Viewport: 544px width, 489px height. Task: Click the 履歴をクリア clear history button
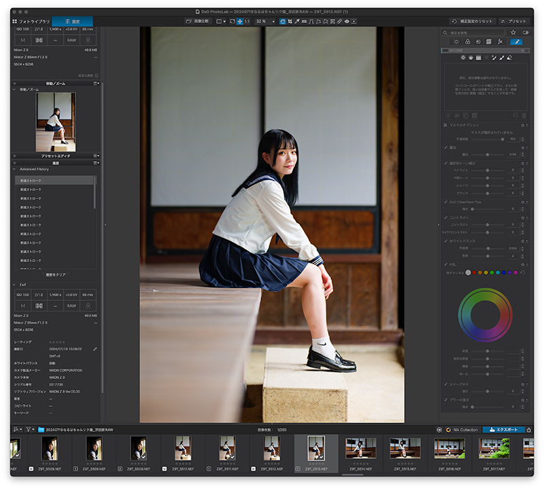[x=56, y=275]
